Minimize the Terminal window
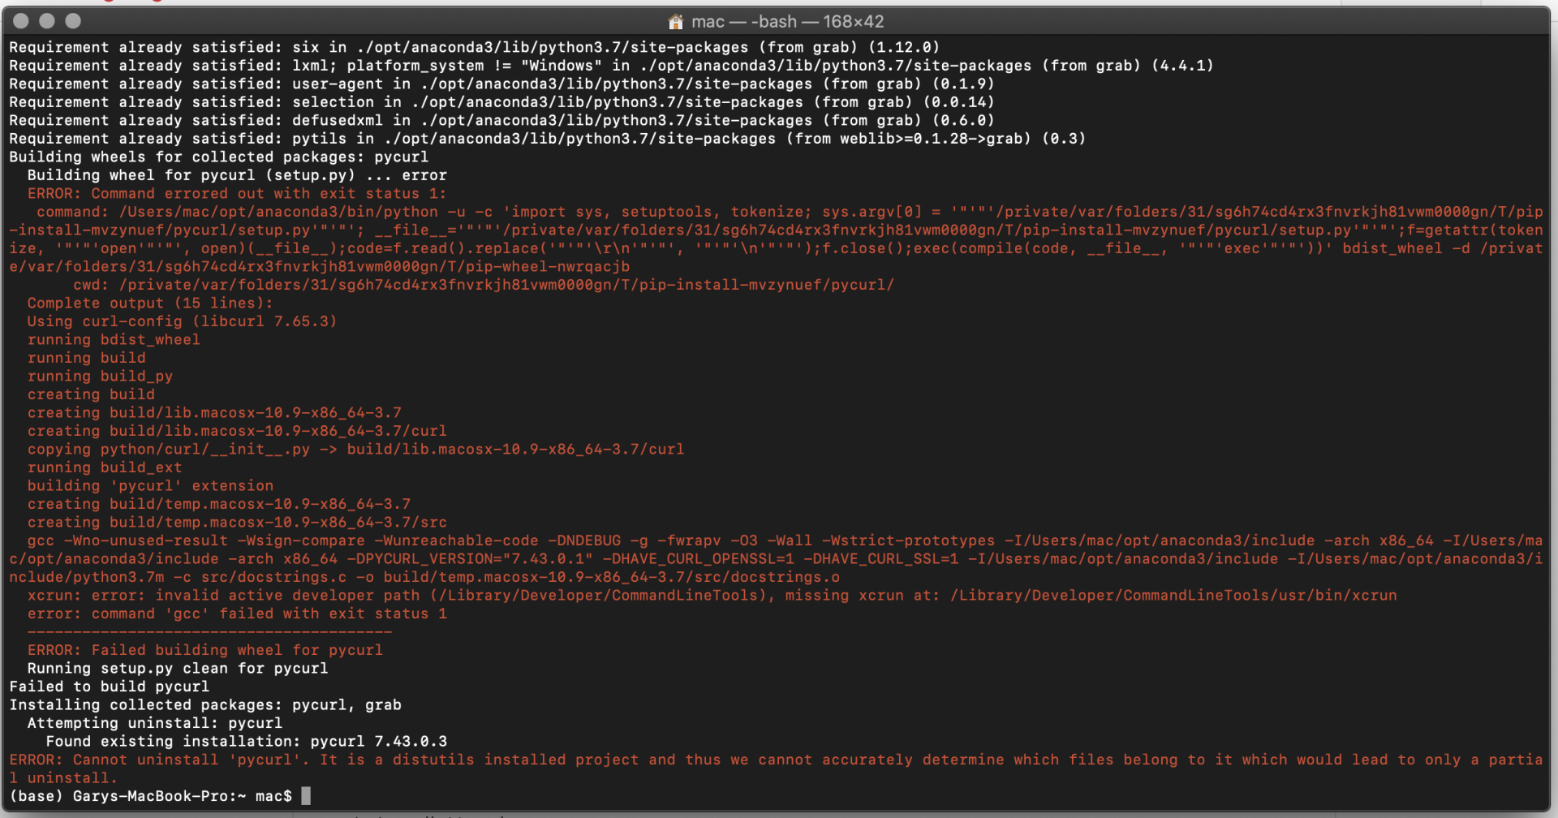 (x=48, y=21)
